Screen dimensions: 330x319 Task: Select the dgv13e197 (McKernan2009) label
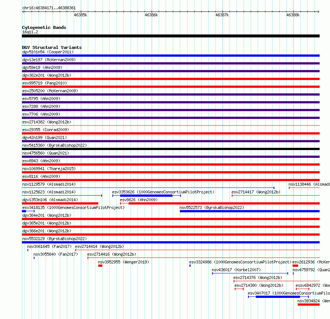click(49, 60)
